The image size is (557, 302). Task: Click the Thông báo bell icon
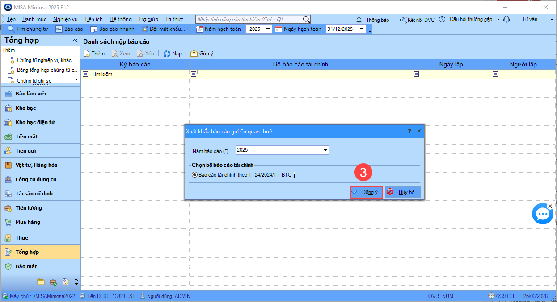(359, 20)
